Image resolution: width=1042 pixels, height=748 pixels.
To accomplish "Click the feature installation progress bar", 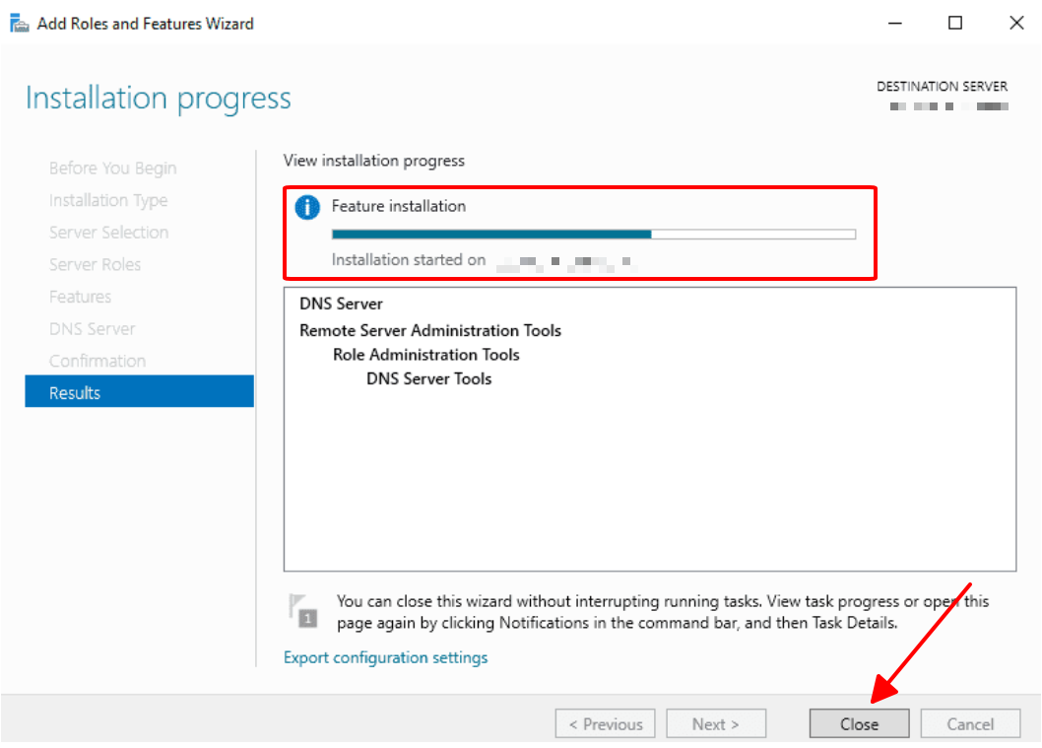I will click(593, 234).
